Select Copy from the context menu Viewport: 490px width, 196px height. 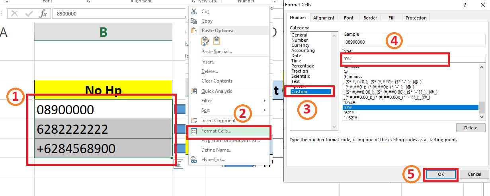tap(207, 21)
